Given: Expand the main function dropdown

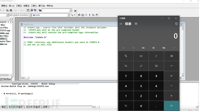Looking at the screenshot, I should (68, 15).
